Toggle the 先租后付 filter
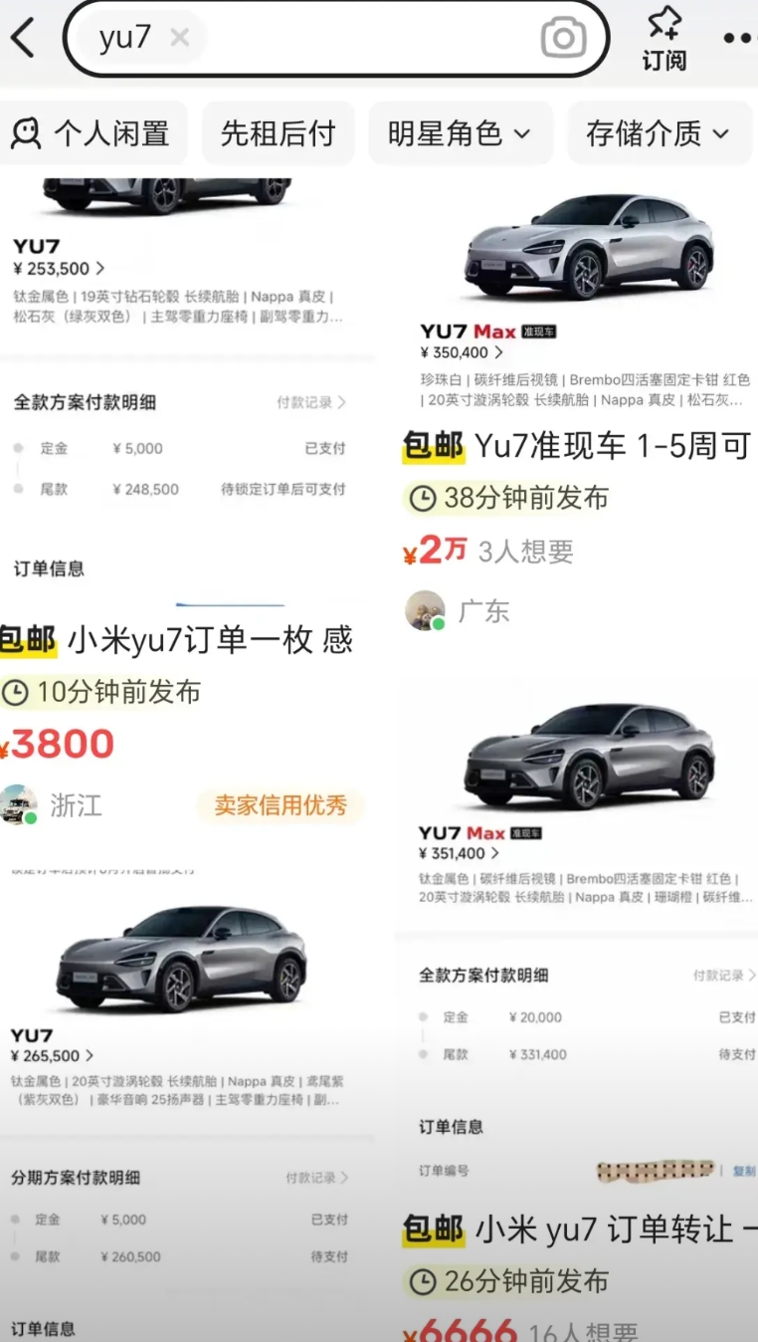Viewport: 758px width, 1342px height. coord(278,133)
